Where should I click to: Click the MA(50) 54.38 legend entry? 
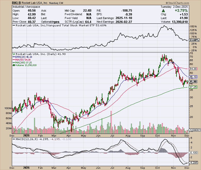click(22, 60)
